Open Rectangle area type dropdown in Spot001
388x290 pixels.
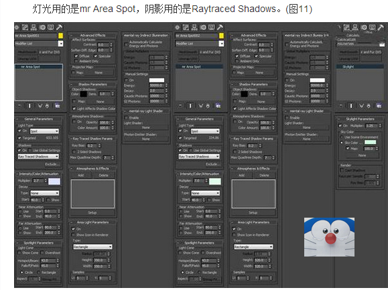[92, 246]
